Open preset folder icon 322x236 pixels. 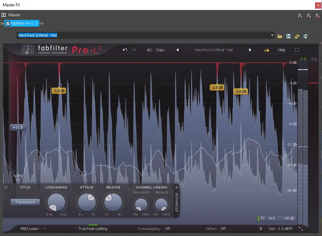coord(280,36)
